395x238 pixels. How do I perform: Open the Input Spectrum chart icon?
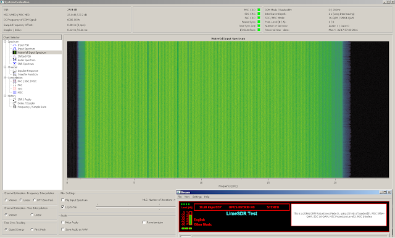[15, 49]
